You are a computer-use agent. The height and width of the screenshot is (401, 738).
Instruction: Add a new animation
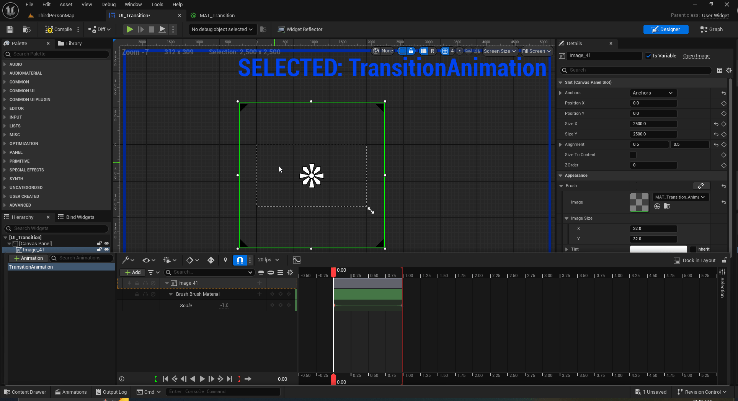pos(28,258)
